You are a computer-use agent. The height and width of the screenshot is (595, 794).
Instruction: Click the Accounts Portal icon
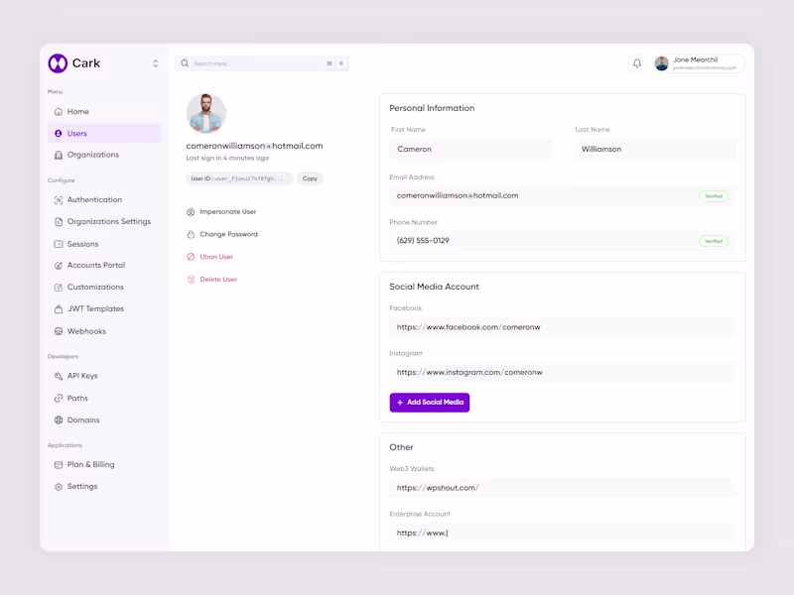(x=59, y=265)
